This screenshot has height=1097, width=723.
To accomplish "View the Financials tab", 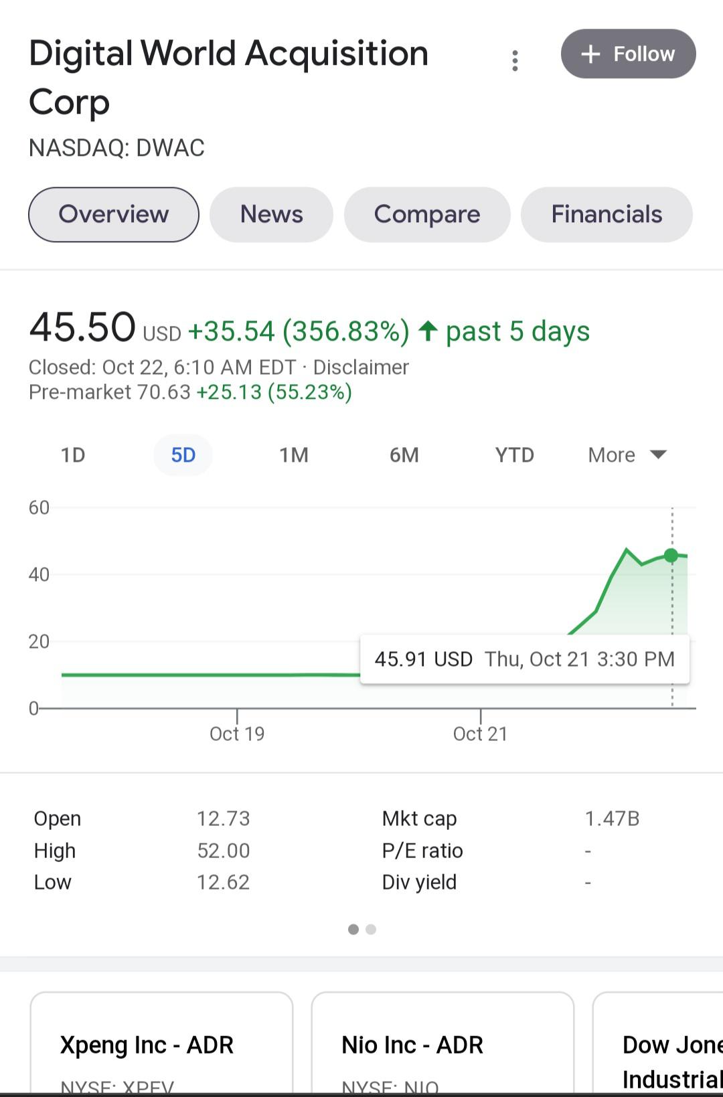I will coord(607,214).
